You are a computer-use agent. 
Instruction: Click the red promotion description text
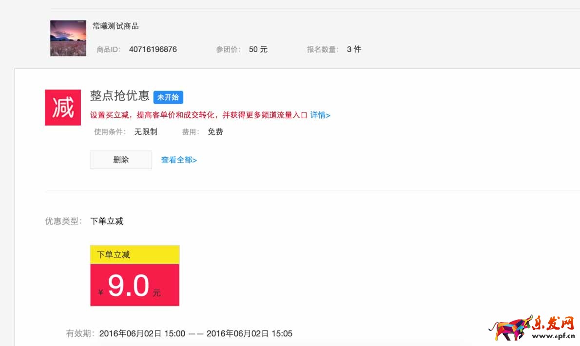pos(195,115)
